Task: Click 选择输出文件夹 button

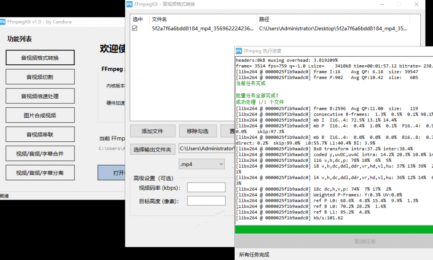Action: pyautogui.click(x=153, y=149)
